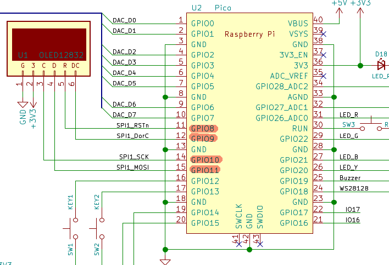Click the DAC_D3 net label
Viewport: 389px width, 265px height.
[124, 62]
